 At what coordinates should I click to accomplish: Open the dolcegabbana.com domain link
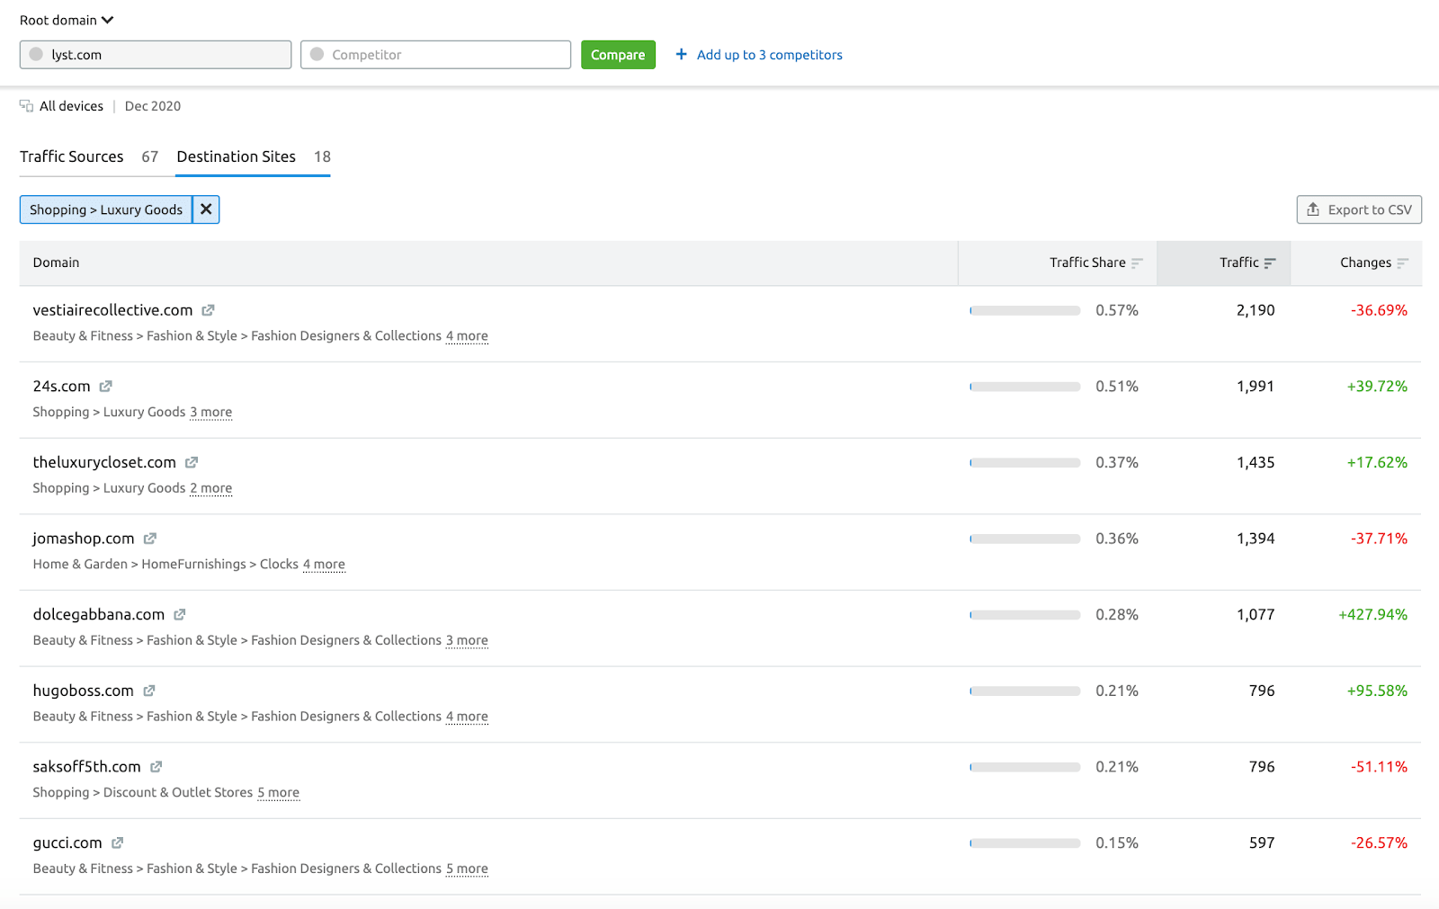tap(99, 615)
